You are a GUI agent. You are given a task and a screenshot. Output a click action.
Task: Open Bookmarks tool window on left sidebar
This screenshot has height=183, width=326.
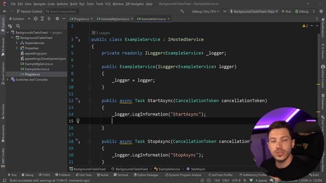[x=3, y=133]
